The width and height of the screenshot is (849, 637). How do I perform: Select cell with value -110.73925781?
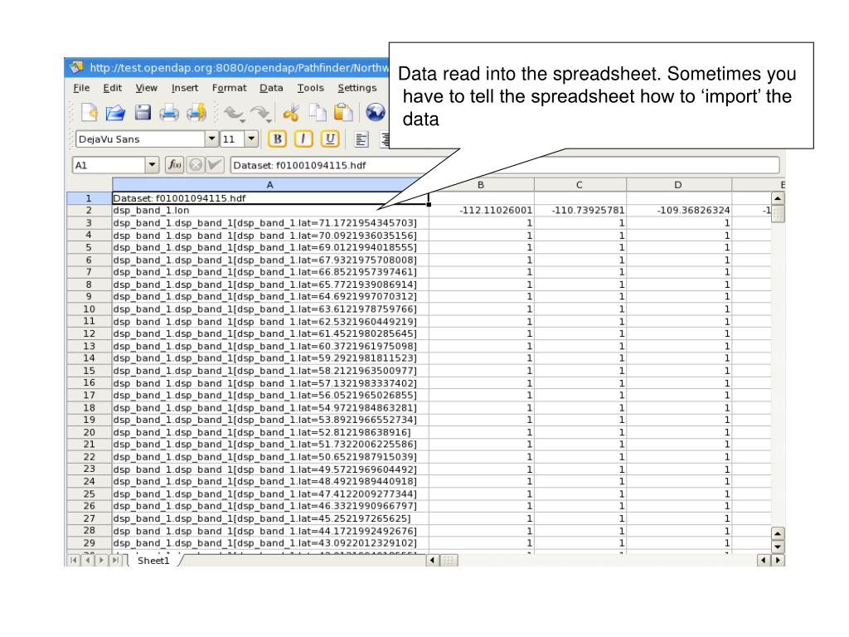[x=580, y=210]
